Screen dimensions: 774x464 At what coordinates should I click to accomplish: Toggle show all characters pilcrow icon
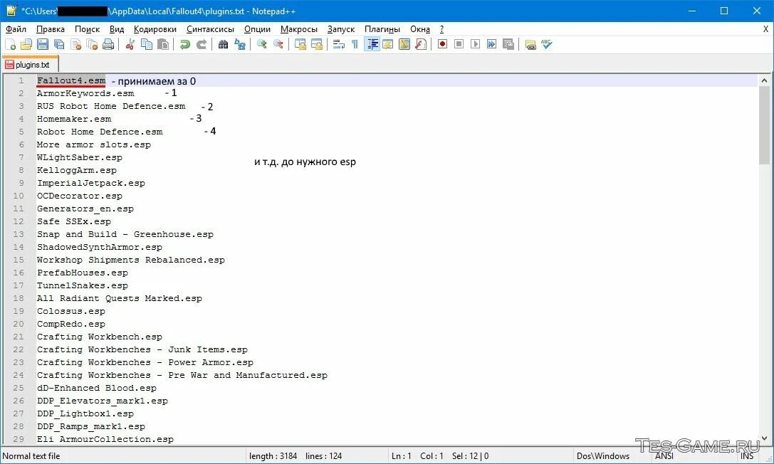[355, 44]
